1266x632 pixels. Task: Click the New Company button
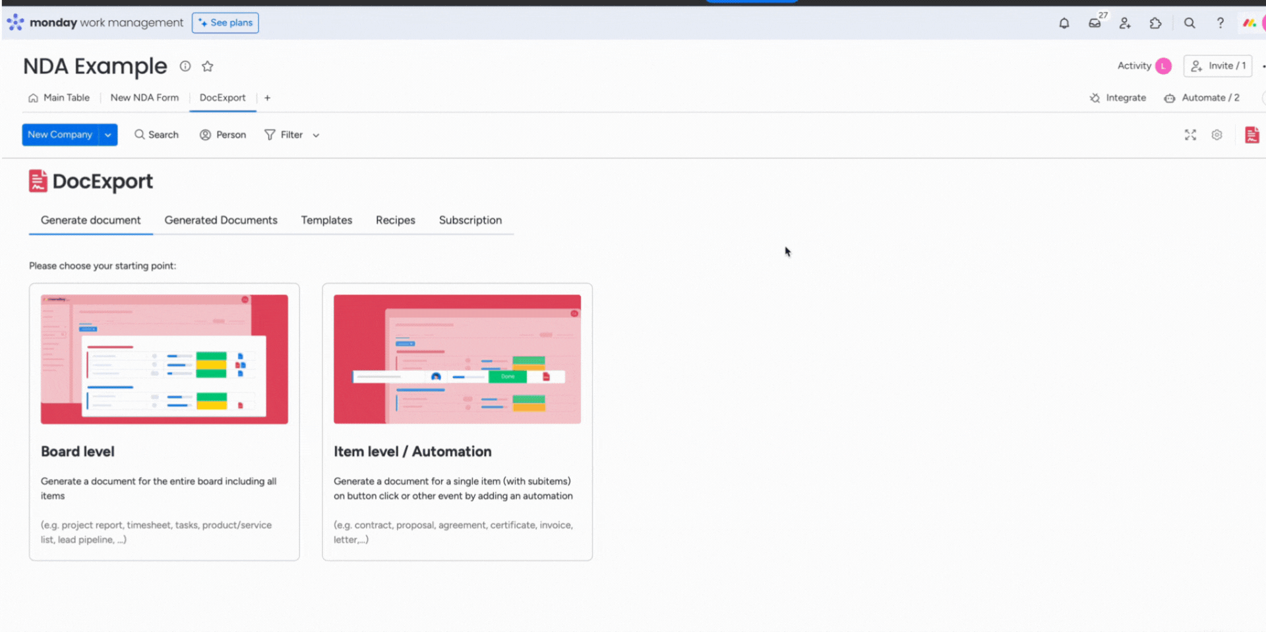(x=60, y=135)
